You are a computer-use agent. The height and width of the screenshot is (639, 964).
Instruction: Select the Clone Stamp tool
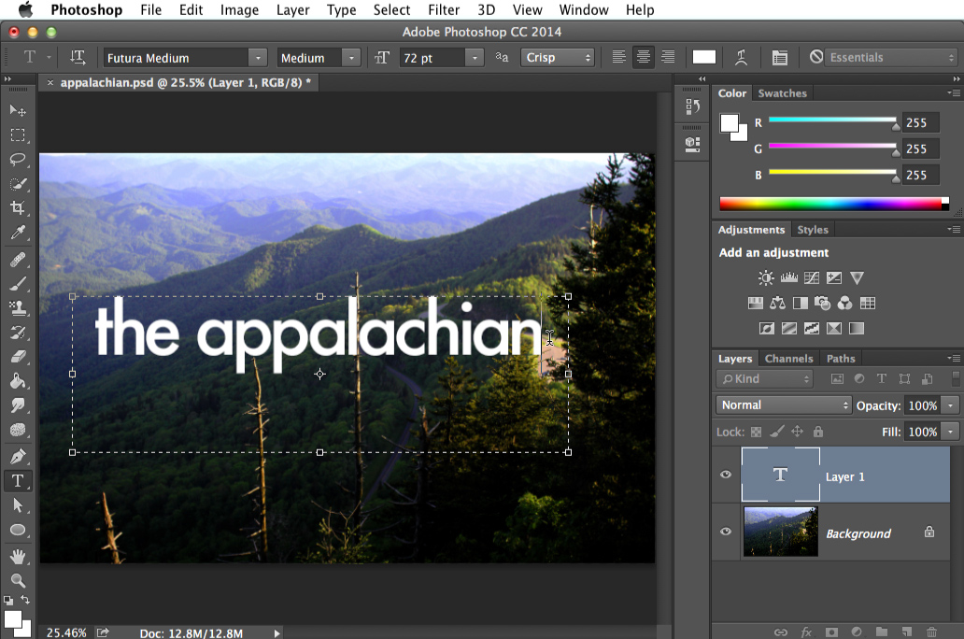tap(18, 308)
